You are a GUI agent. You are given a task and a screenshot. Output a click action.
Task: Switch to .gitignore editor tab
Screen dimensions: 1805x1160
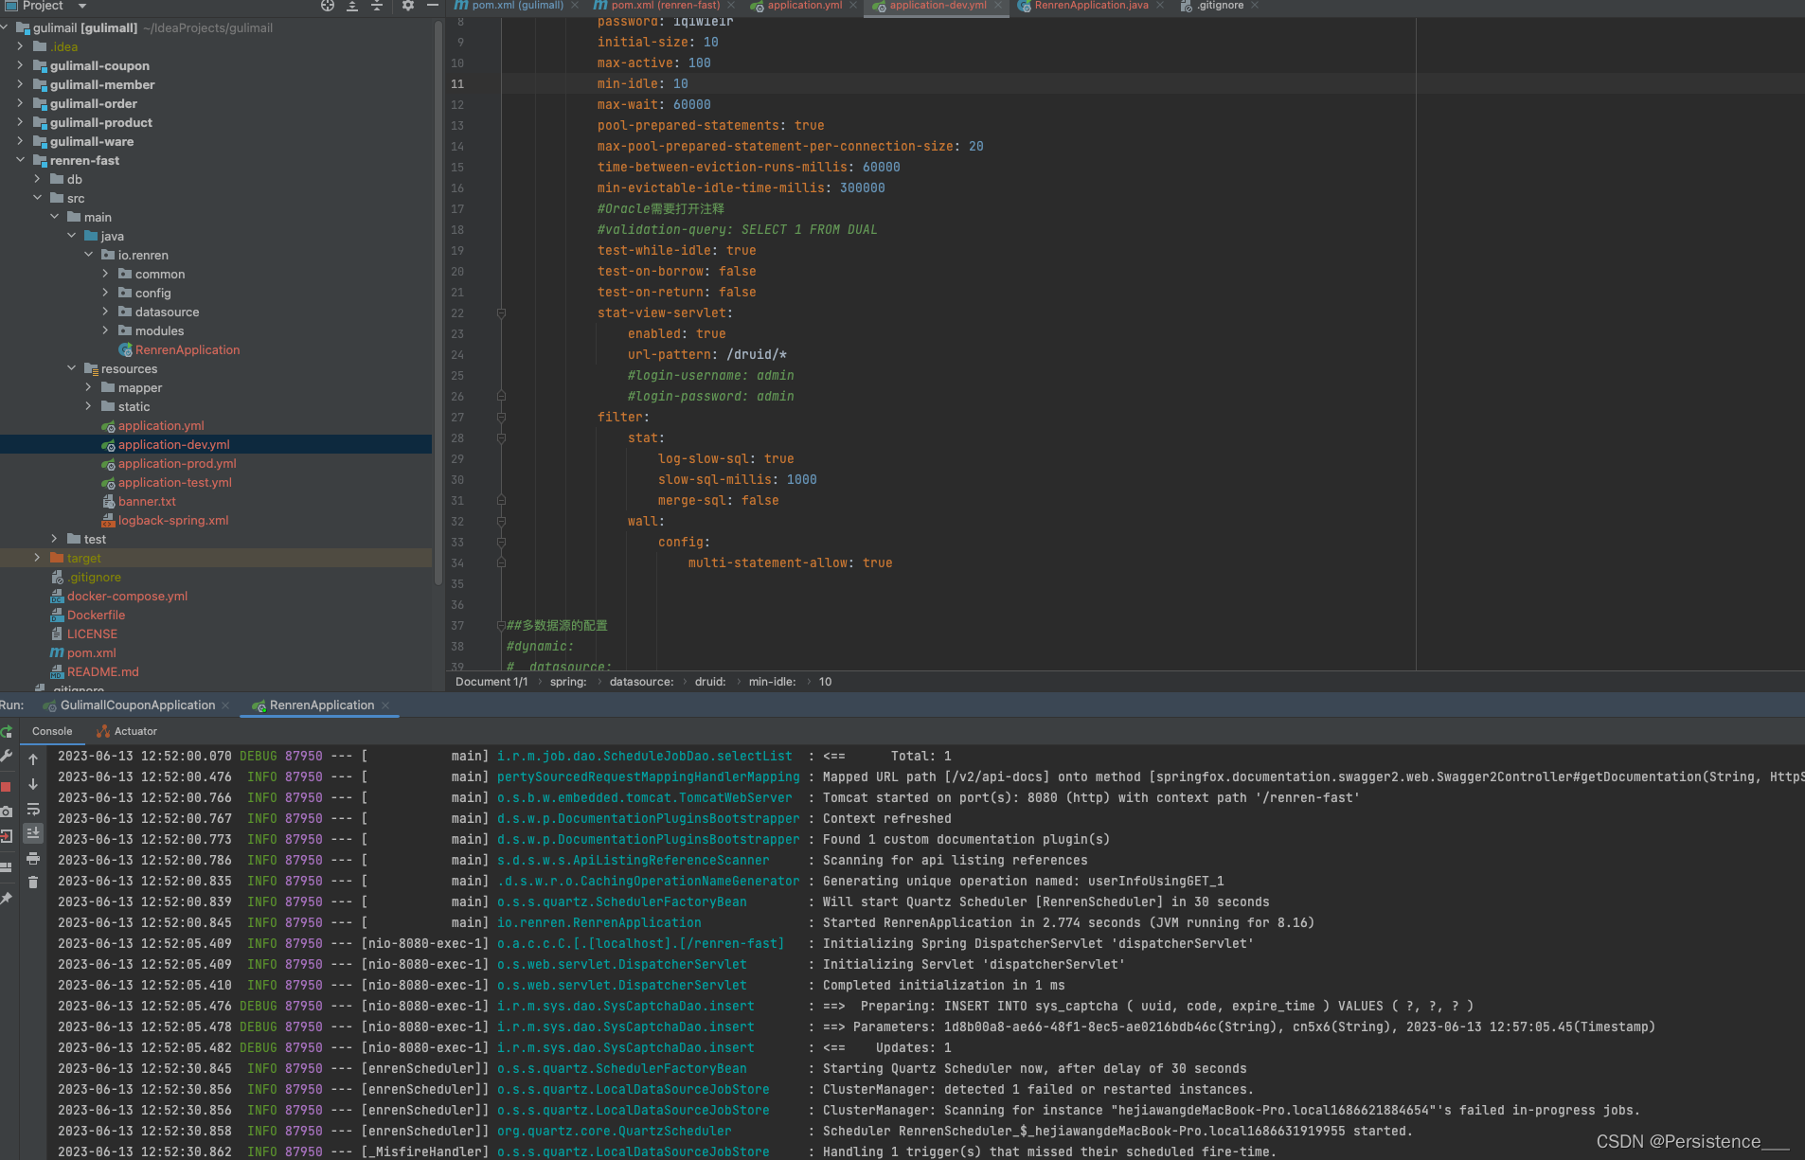(x=1220, y=6)
